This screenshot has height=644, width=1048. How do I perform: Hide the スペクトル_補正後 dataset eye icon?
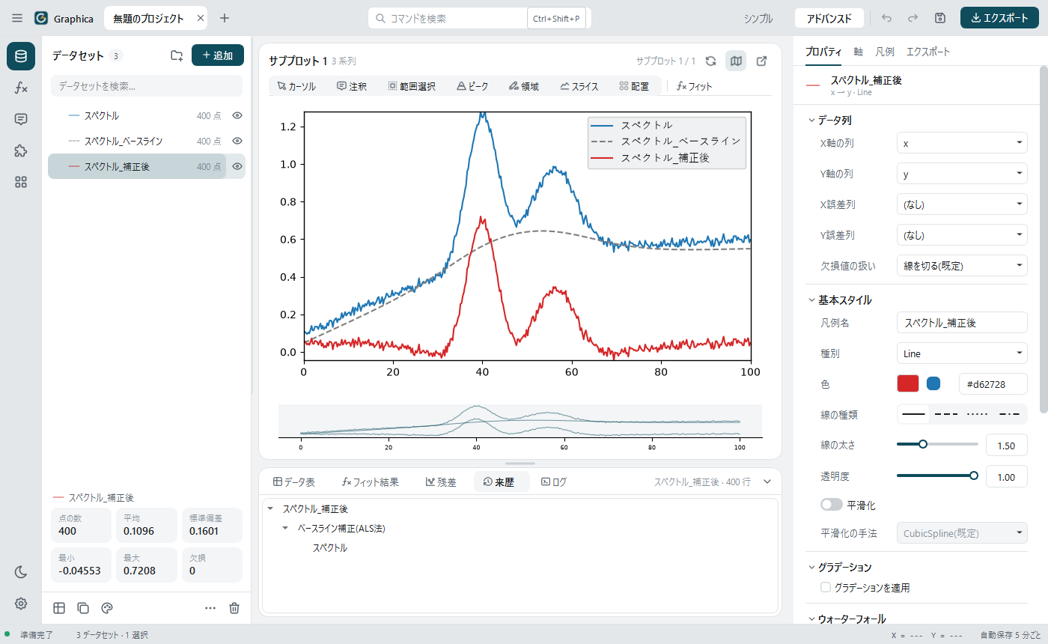coord(237,166)
